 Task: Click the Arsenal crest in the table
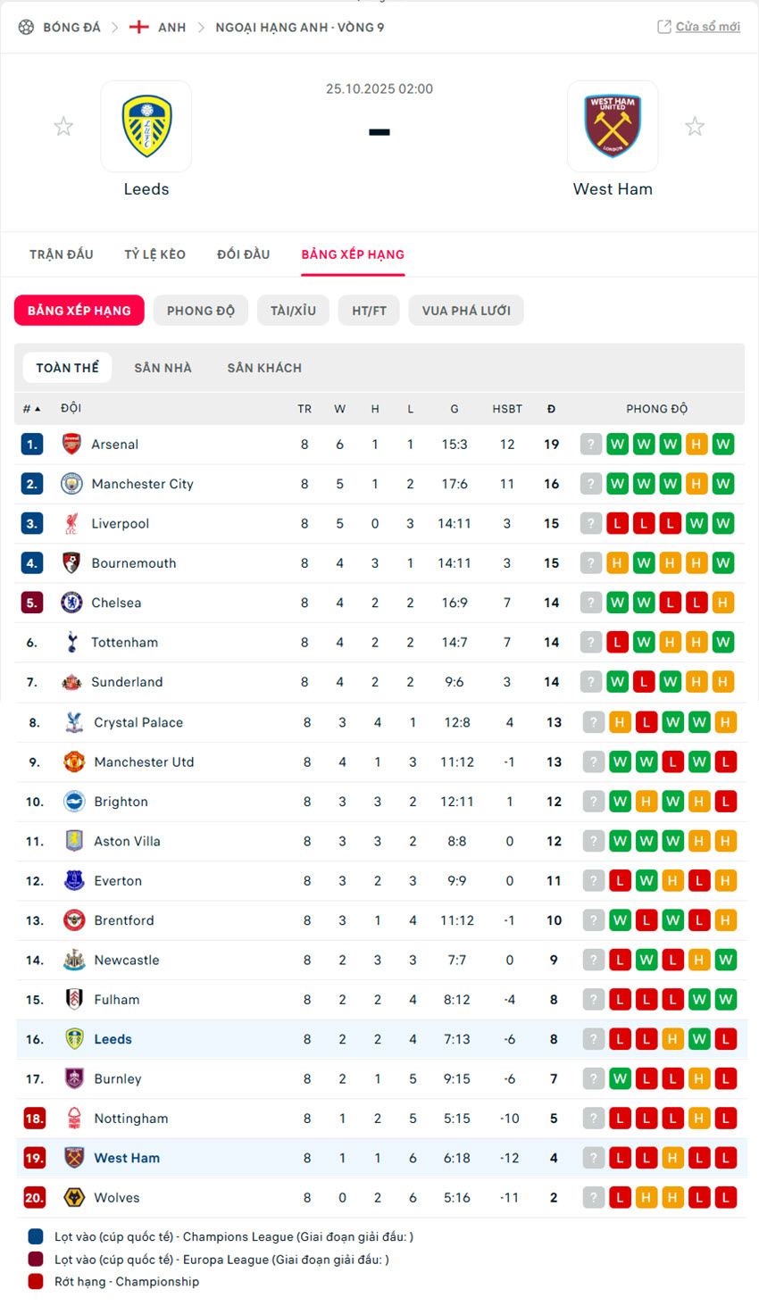[x=71, y=444]
